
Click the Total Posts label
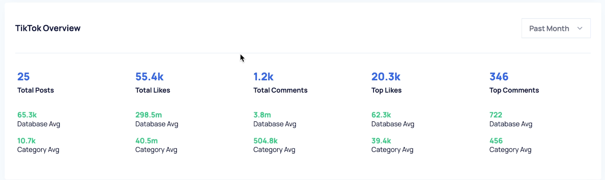click(x=36, y=90)
